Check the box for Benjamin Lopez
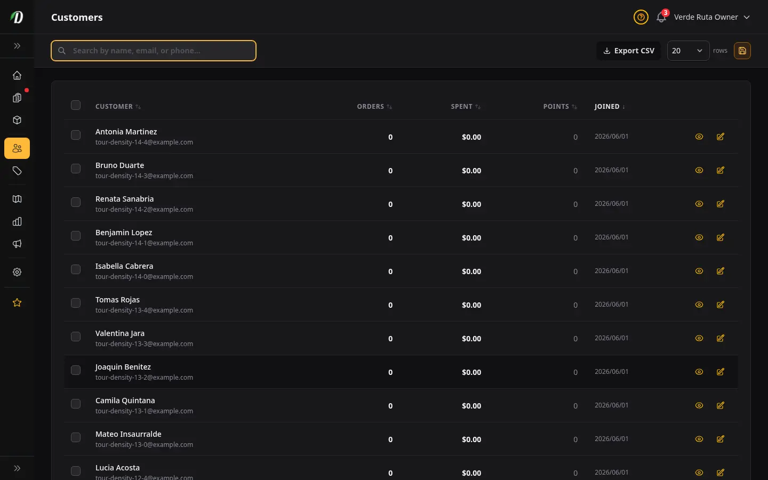 tap(76, 236)
